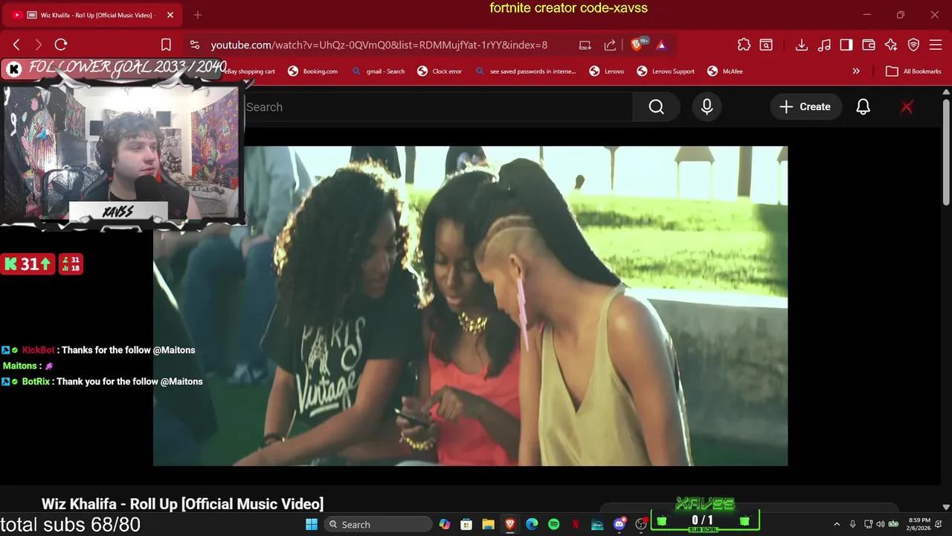Share this page using the share icon
952x536 pixels.
tap(610, 45)
